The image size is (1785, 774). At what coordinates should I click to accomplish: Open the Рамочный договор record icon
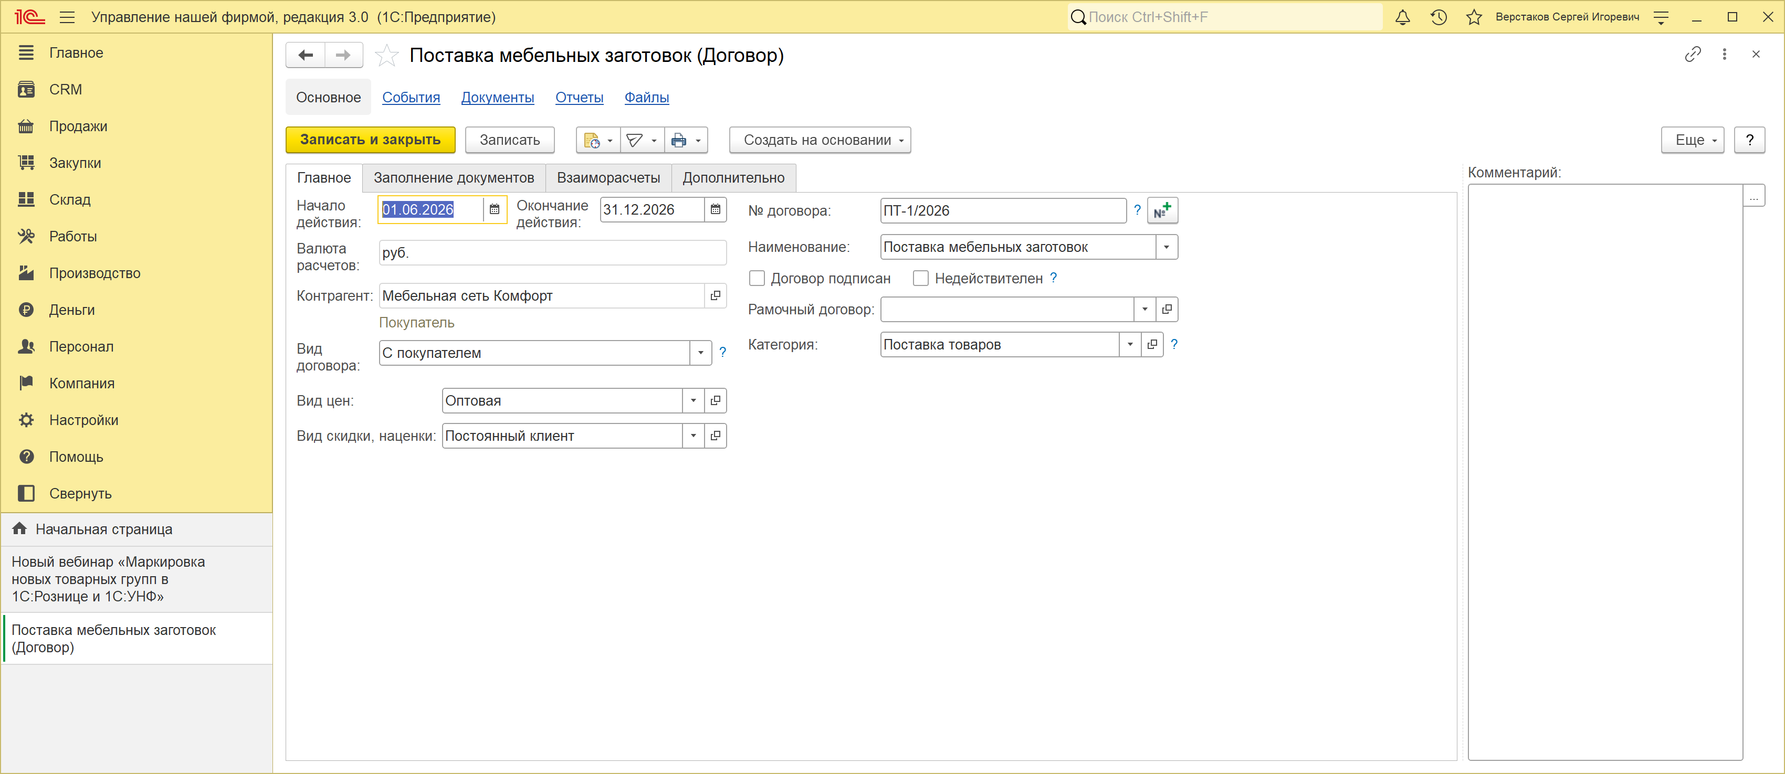[x=1167, y=310]
